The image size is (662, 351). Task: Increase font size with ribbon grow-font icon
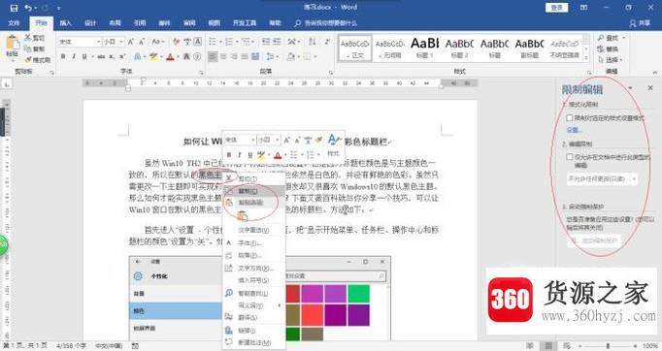131,42
